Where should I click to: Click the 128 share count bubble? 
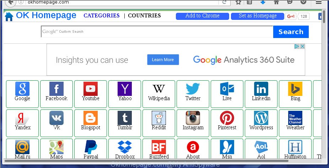304,16
